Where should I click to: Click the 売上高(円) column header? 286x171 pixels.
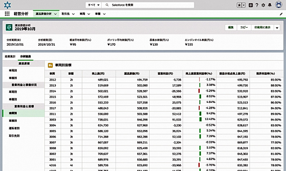tap(98, 73)
